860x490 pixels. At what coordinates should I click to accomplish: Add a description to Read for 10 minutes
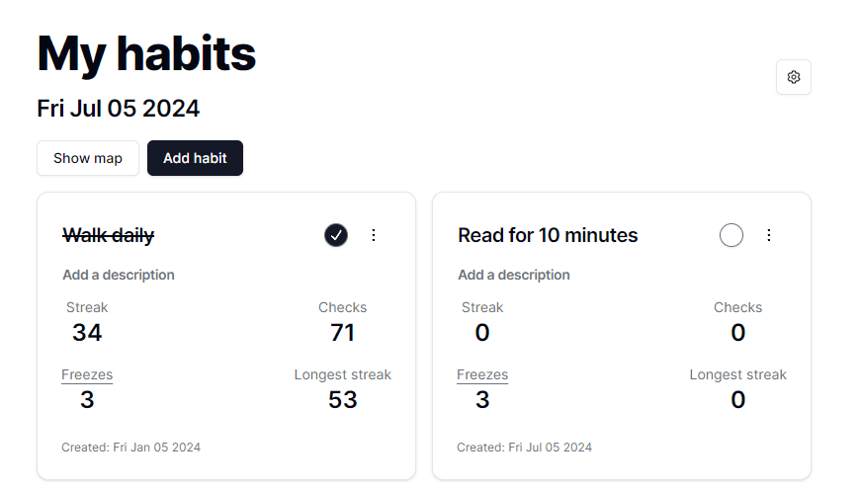tap(514, 275)
